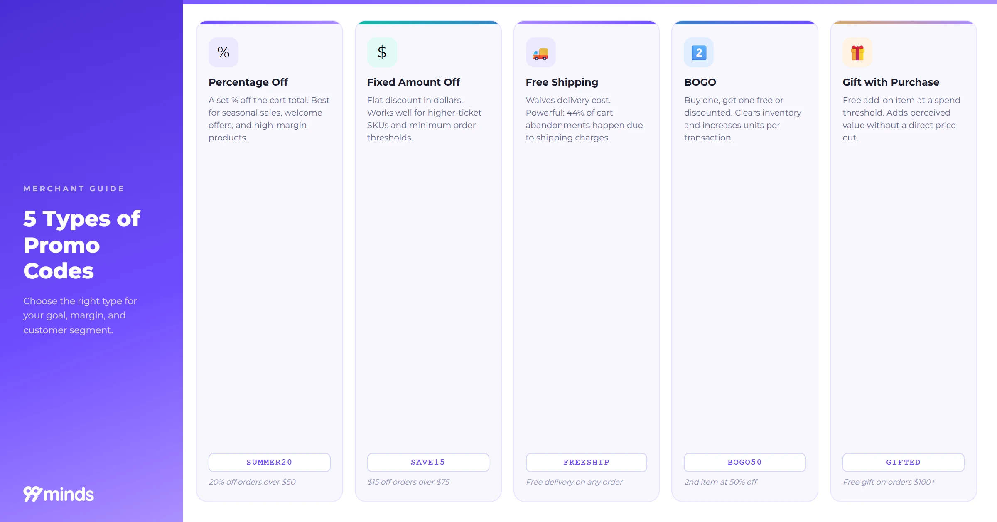Select the SAVE15 promo code box

click(428, 462)
